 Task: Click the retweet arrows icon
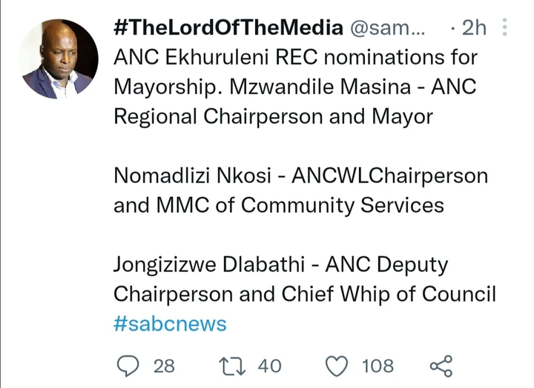[x=232, y=366]
